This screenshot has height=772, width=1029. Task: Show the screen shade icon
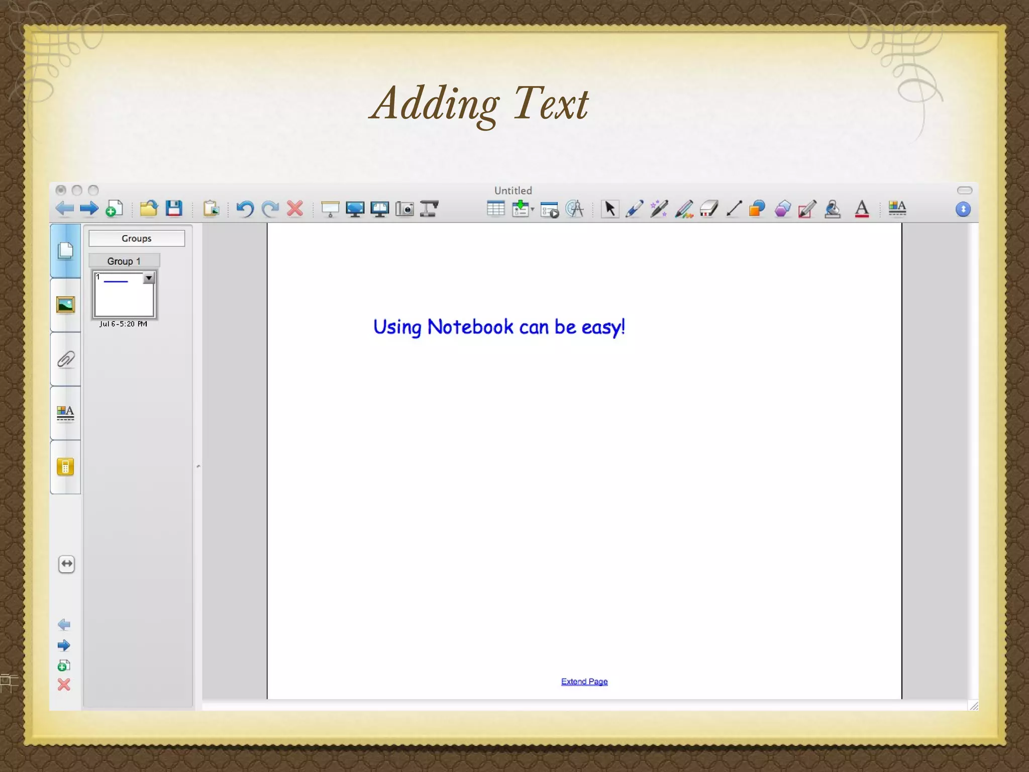[x=330, y=209]
